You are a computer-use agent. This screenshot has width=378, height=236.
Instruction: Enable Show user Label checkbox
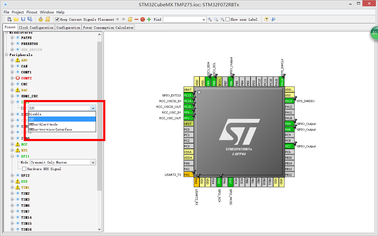click(227, 19)
